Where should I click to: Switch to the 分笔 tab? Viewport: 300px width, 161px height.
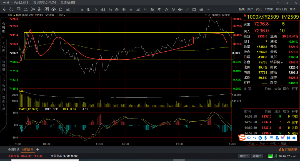(x=273, y=144)
